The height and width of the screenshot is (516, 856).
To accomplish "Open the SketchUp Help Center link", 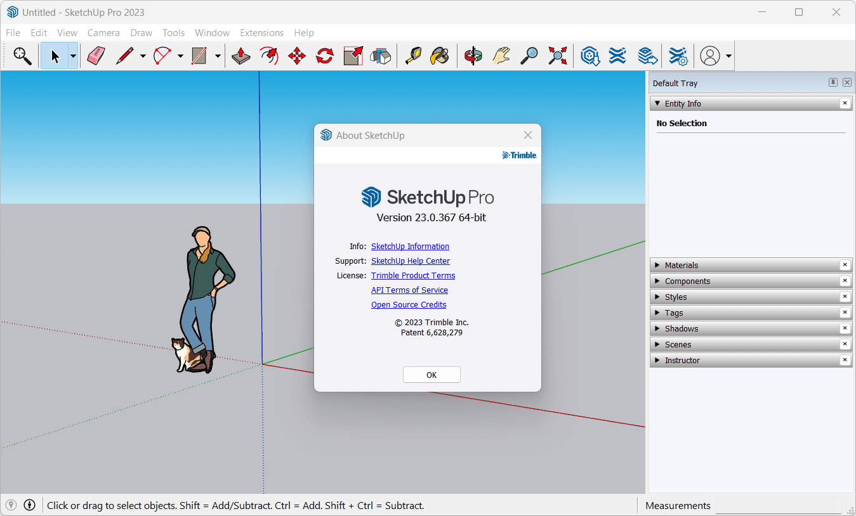I will (x=411, y=261).
